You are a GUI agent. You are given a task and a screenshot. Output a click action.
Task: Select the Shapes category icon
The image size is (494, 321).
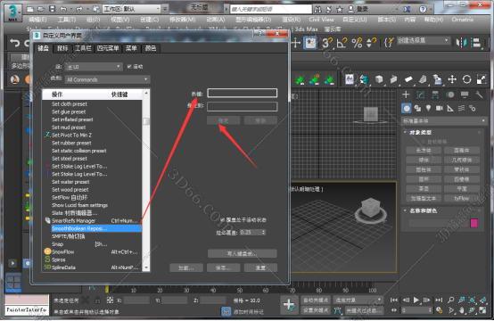click(417, 109)
